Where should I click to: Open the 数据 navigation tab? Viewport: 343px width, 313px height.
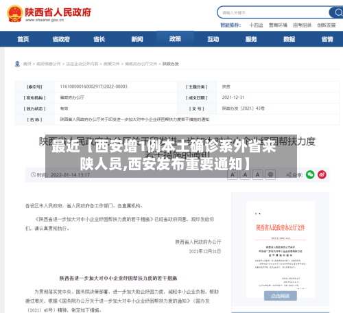(289, 39)
